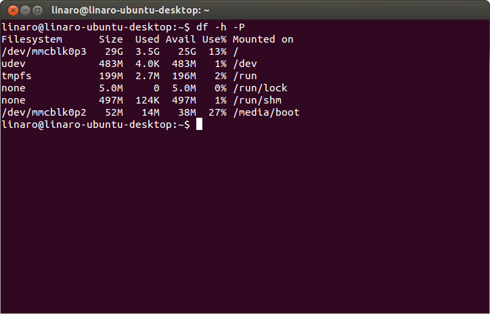
Task: Click the 'Mounted on' column header
Action: [x=263, y=39]
